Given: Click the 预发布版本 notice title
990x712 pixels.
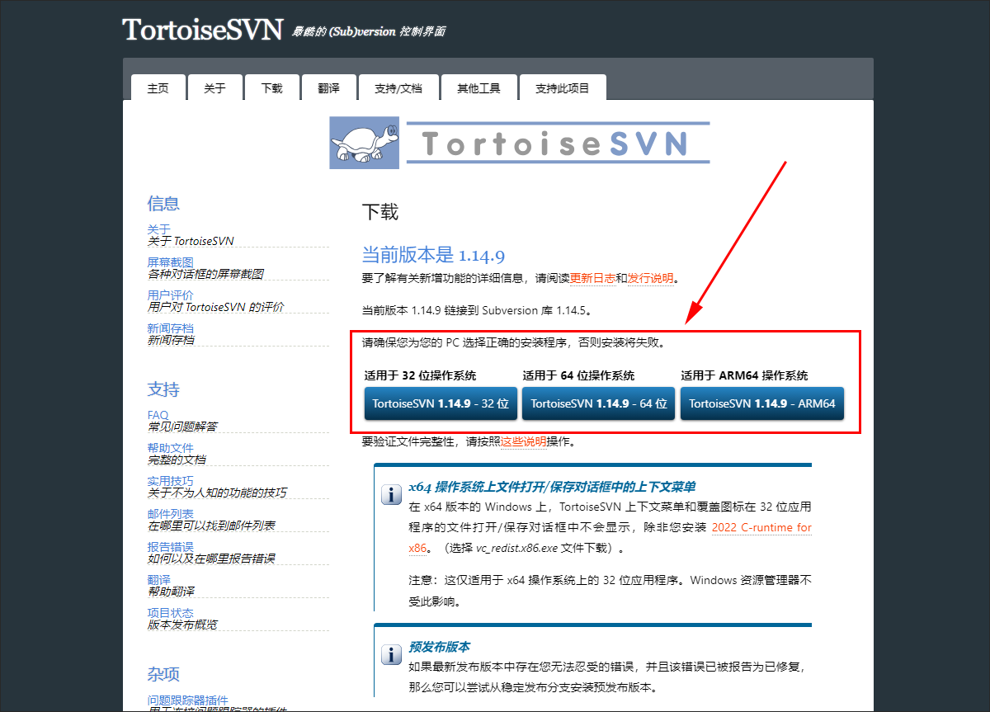Looking at the screenshot, I should [440, 647].
